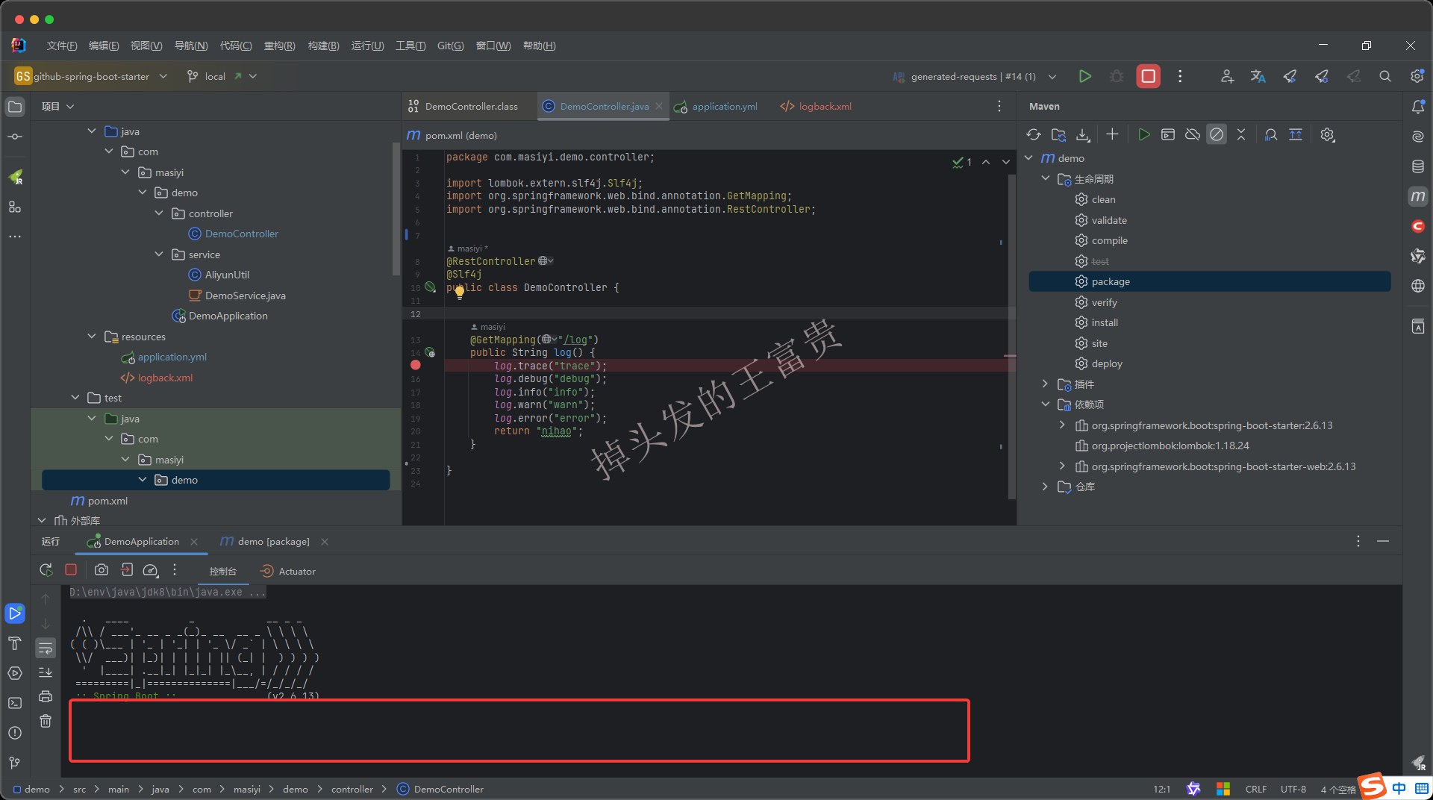Expand the spring-boot-starter-web dependency

coord(1062,466)
